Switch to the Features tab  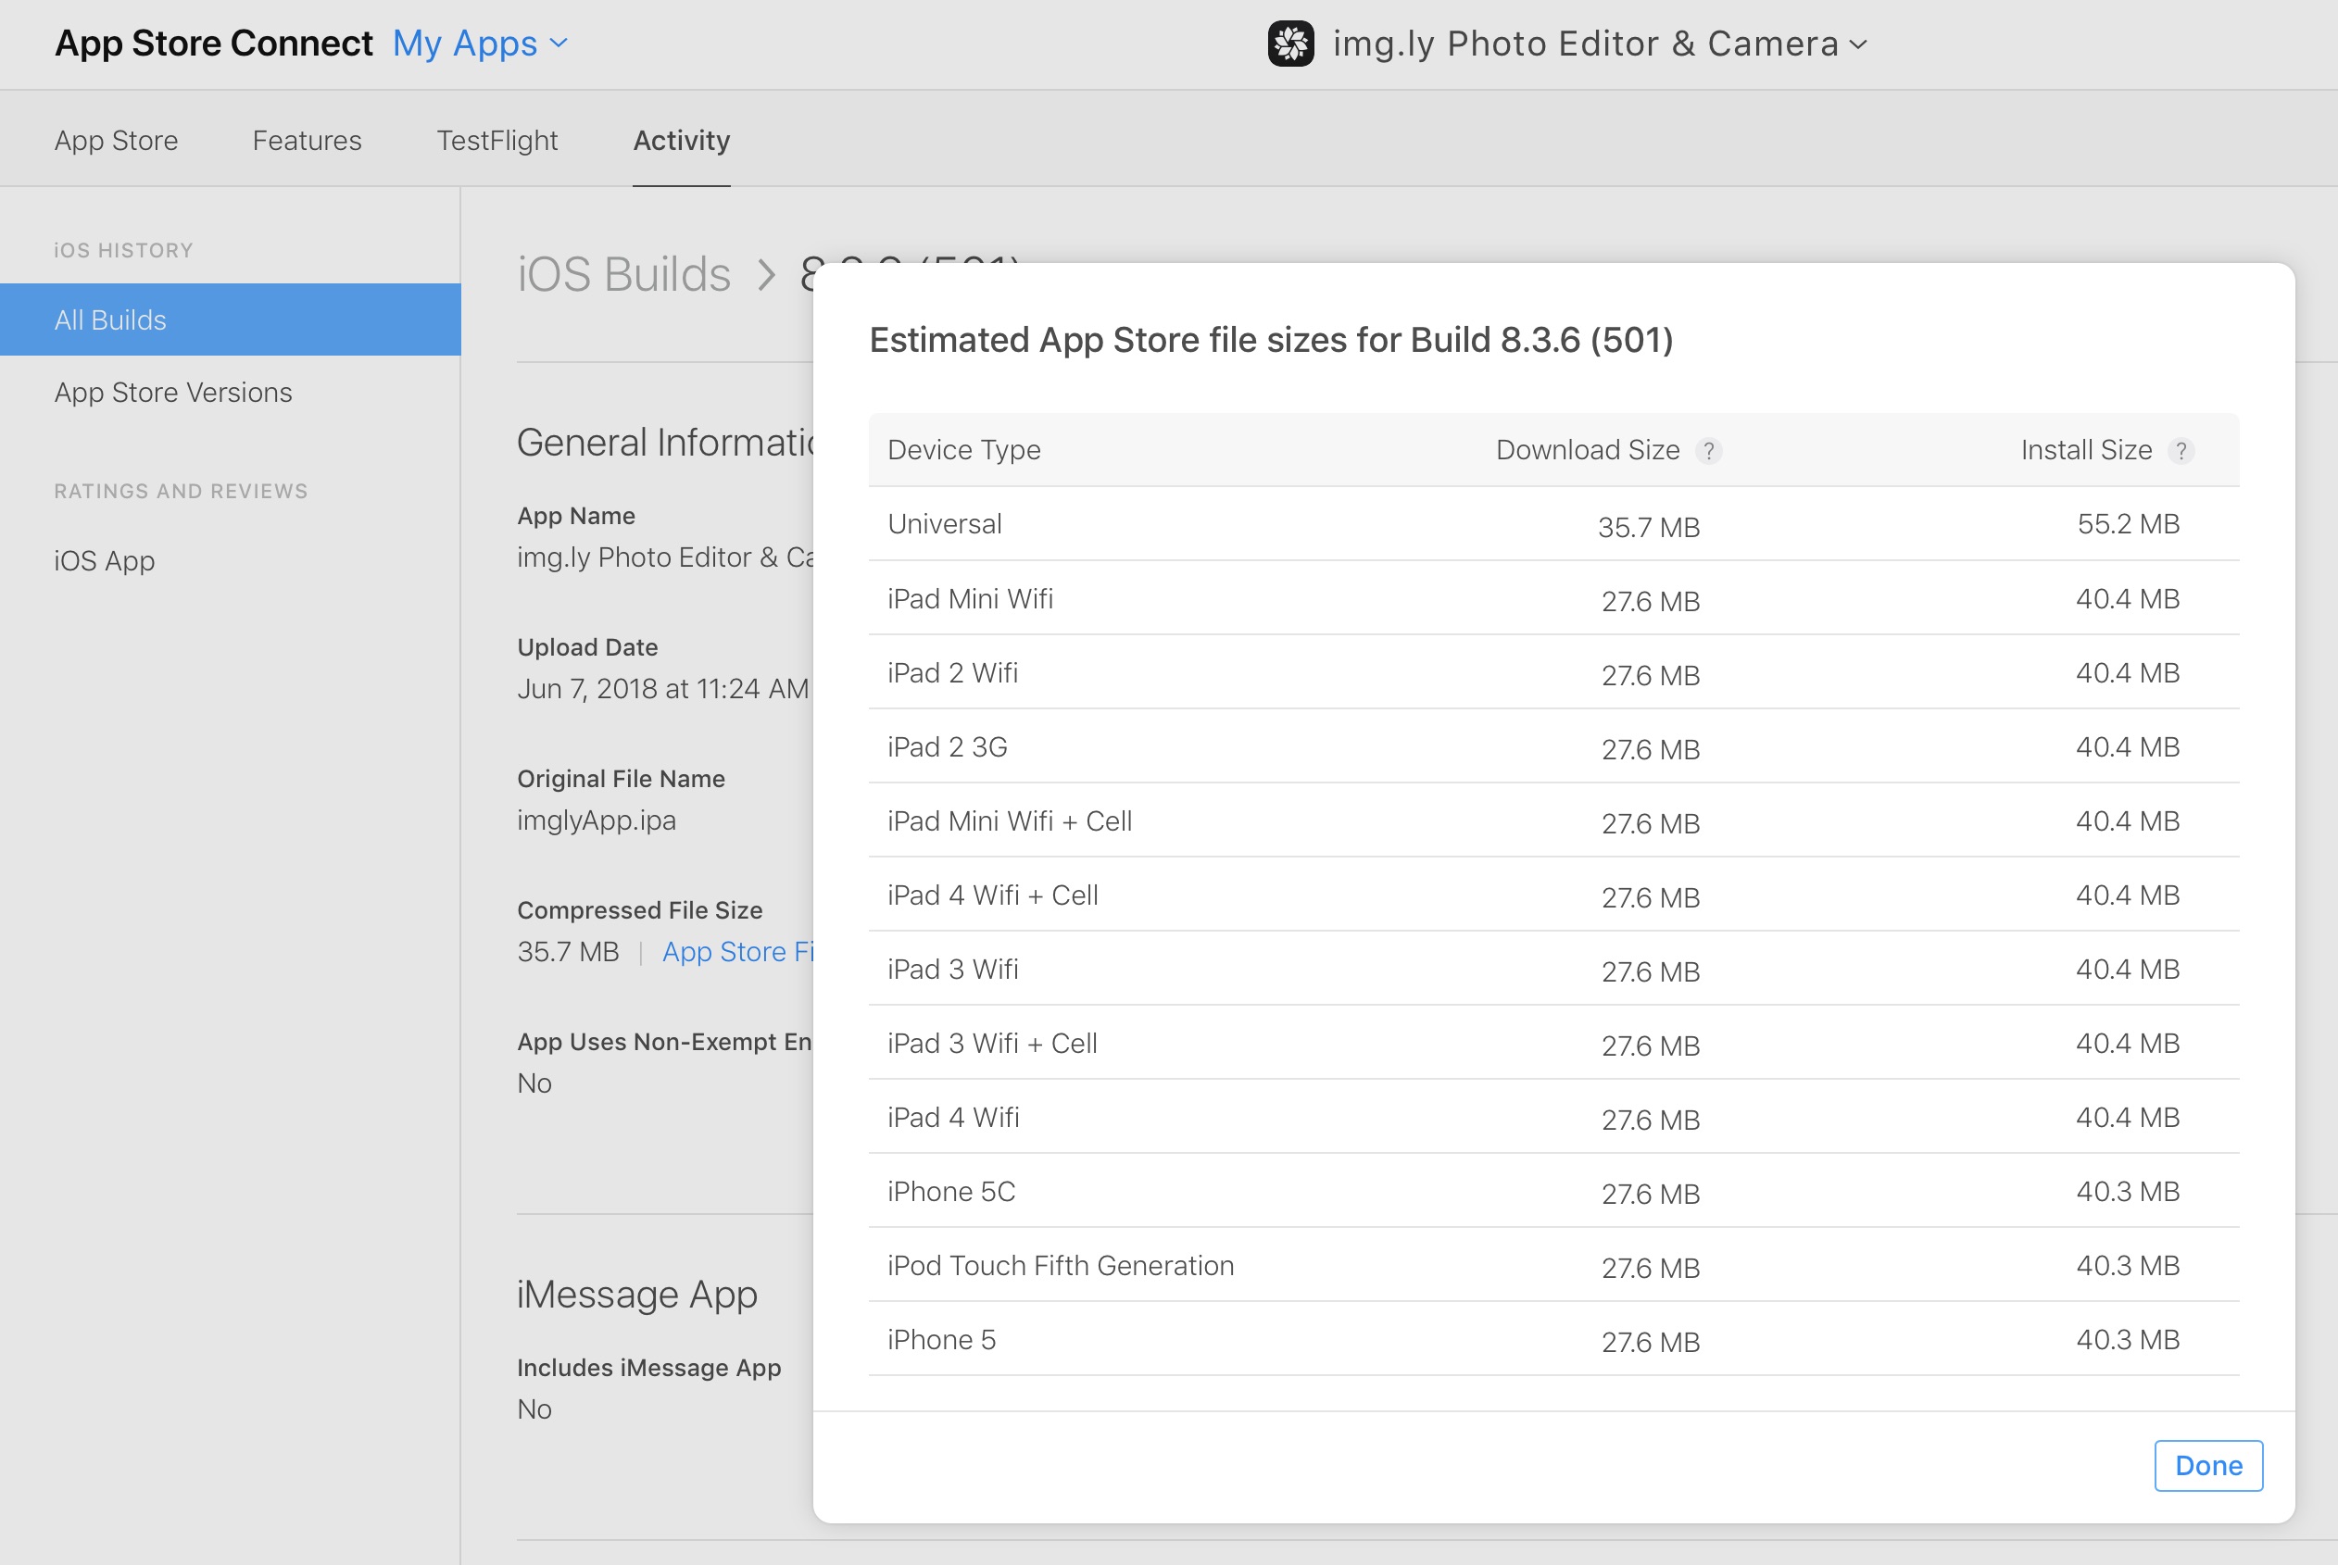(307, 141)
